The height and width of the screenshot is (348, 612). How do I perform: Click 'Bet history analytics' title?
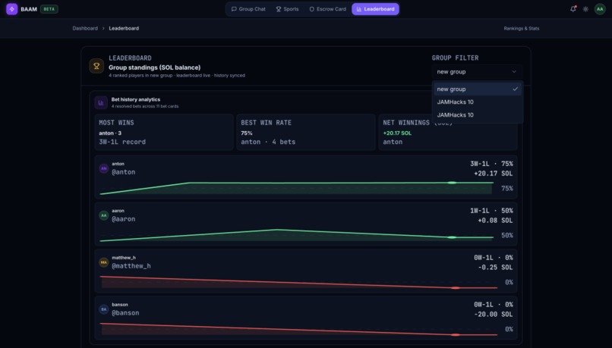(136, 99)
